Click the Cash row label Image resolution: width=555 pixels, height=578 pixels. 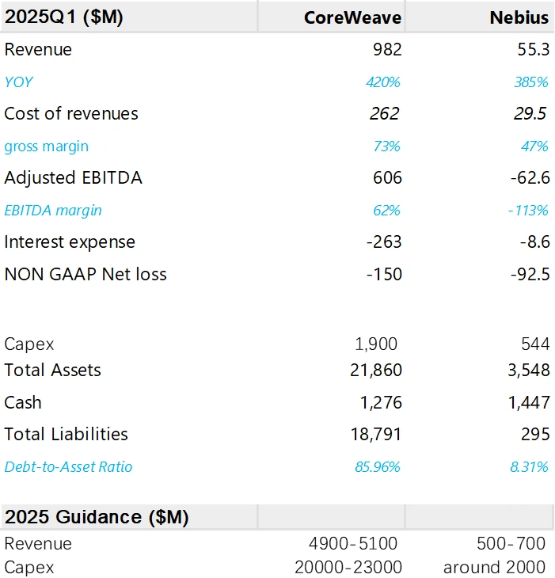(23, 402)
